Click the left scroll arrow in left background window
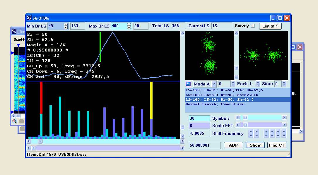This screenshot has width=318, height=175. 13,116
